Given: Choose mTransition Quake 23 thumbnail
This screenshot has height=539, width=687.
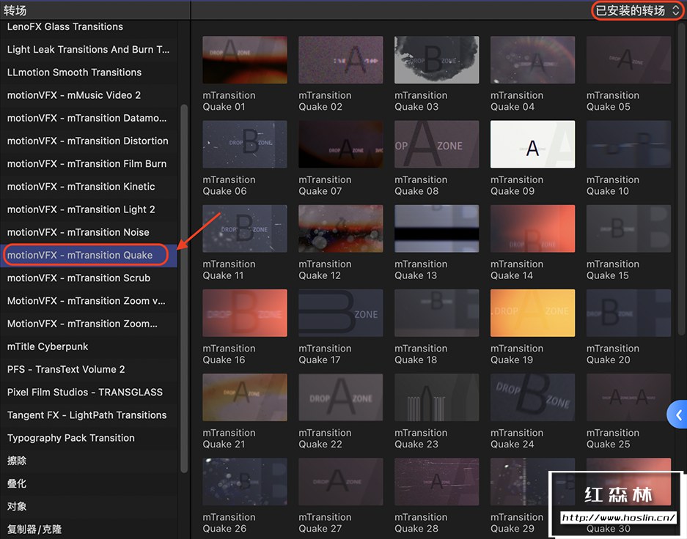Looking at the screenshot, I should tap(437, 398).
